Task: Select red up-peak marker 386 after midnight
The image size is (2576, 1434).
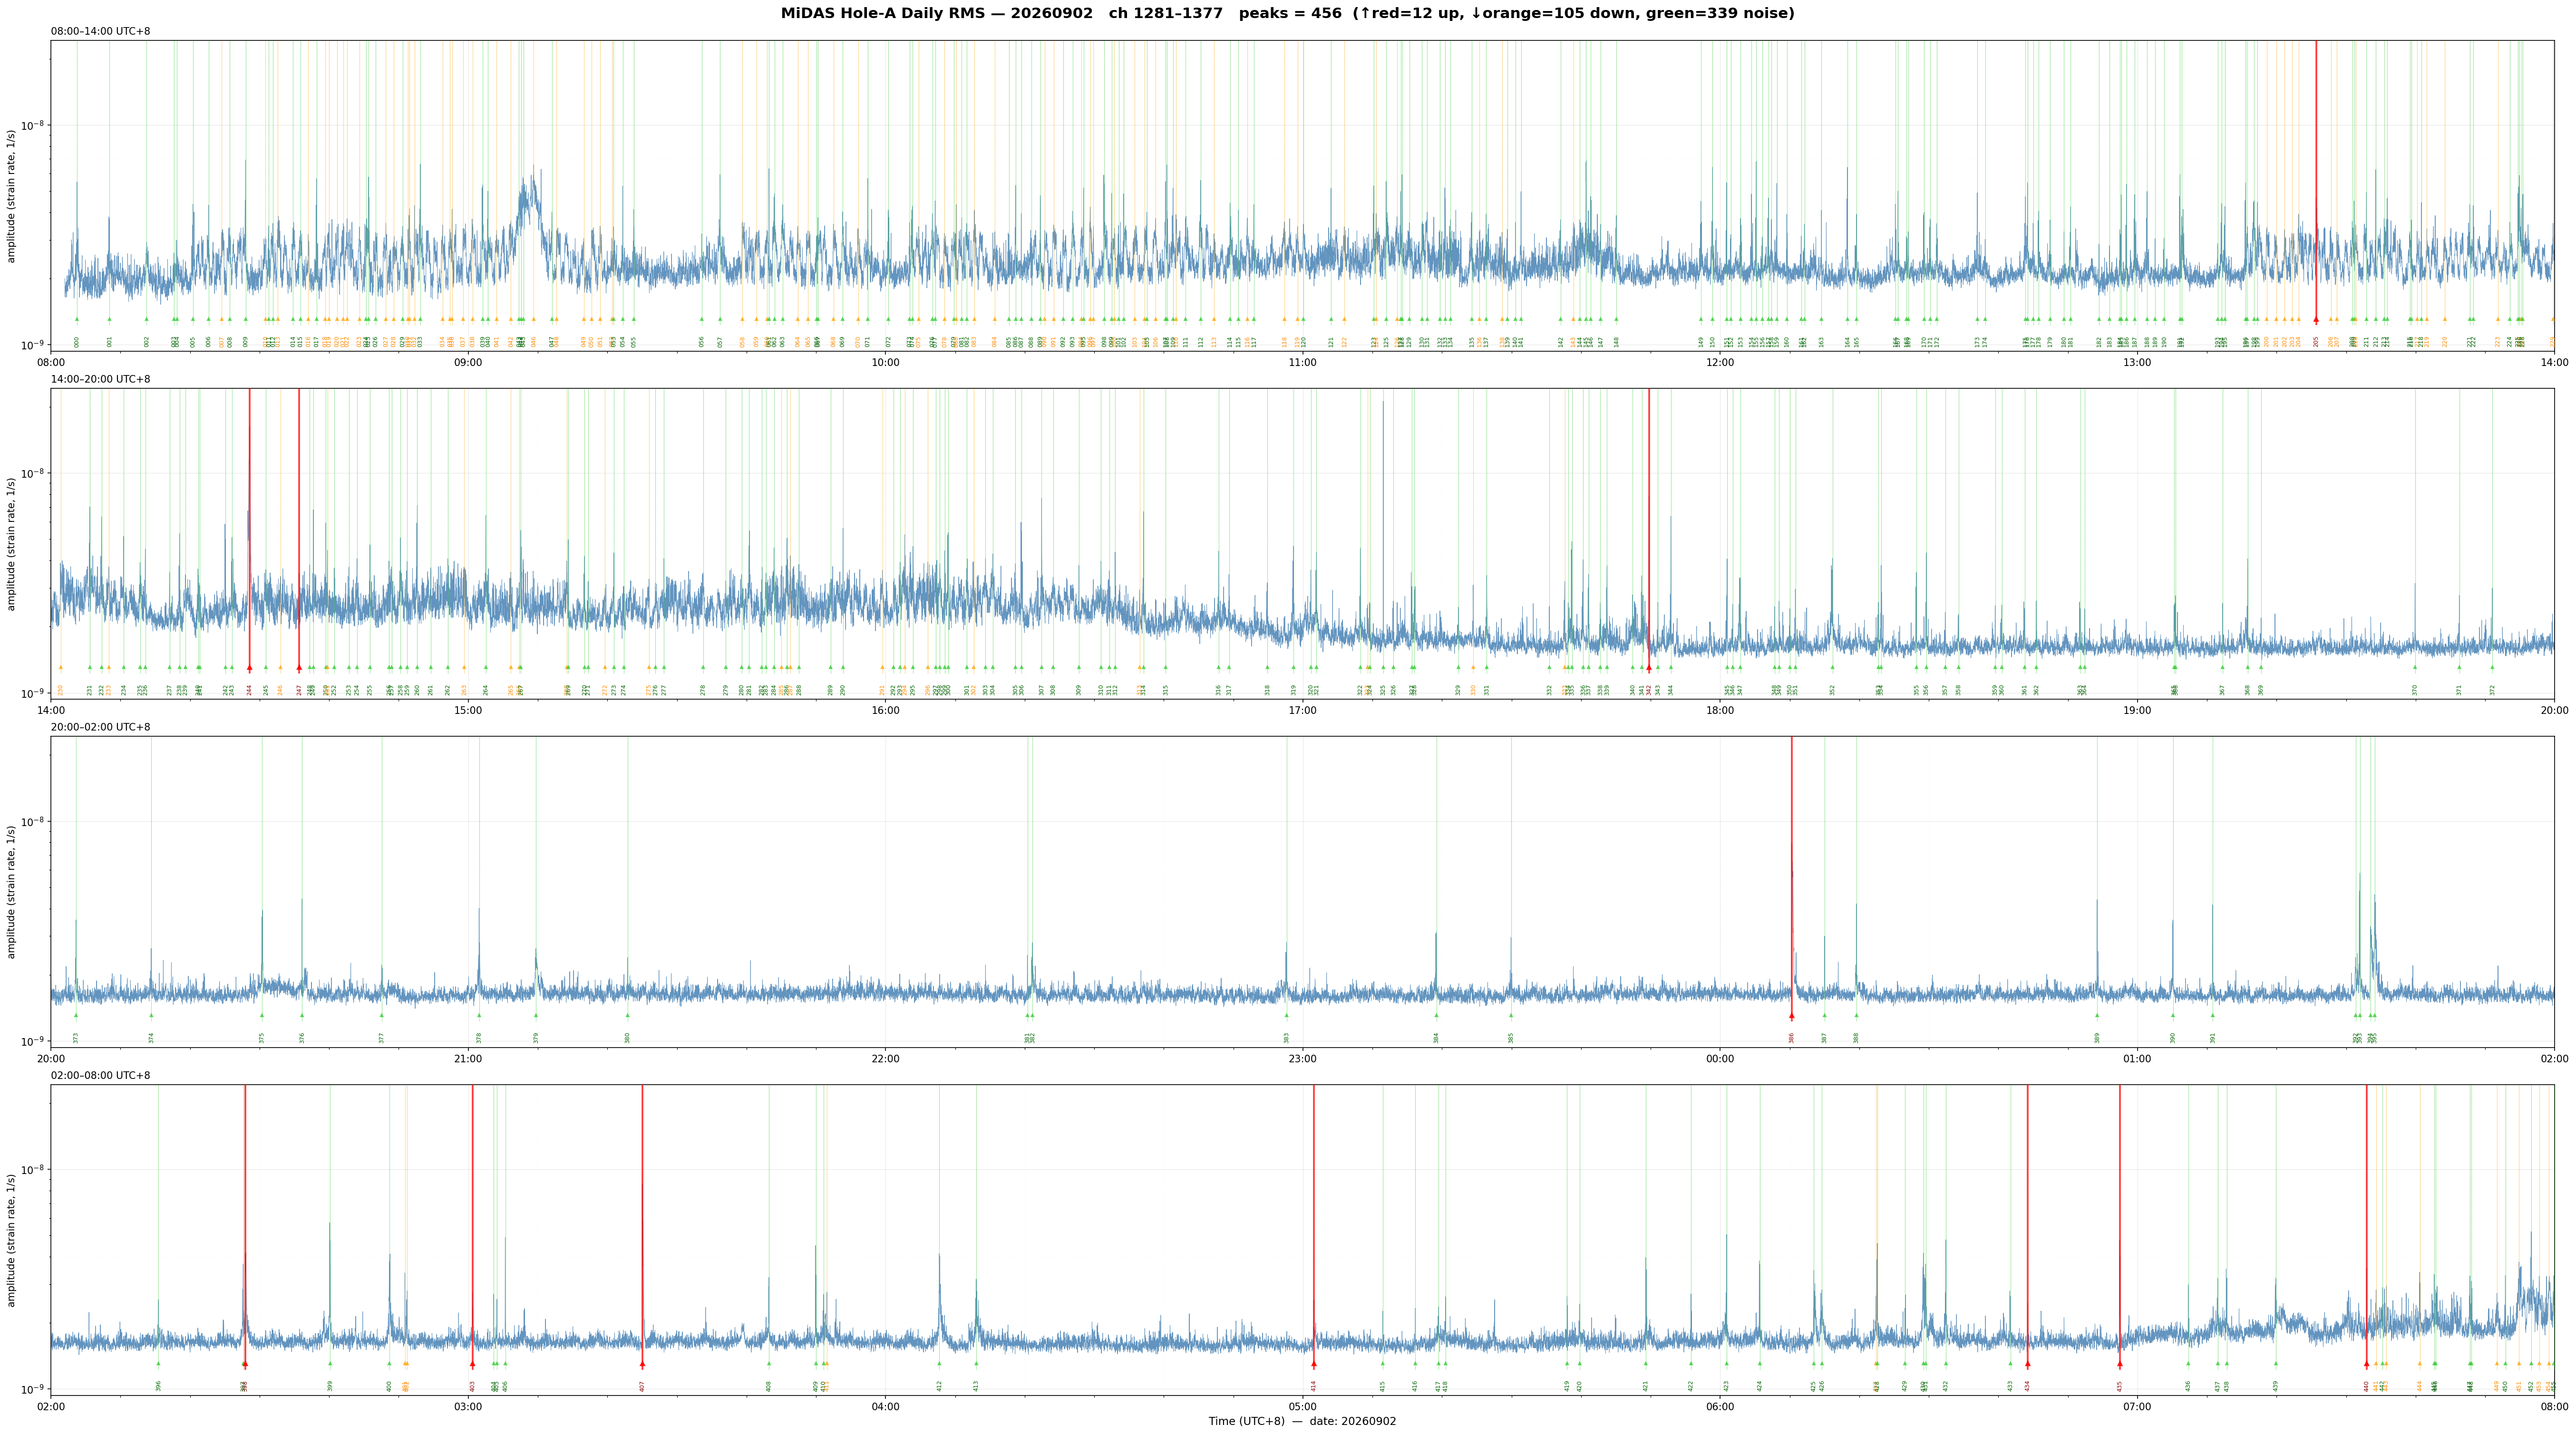Action: pos(1791,1015)
